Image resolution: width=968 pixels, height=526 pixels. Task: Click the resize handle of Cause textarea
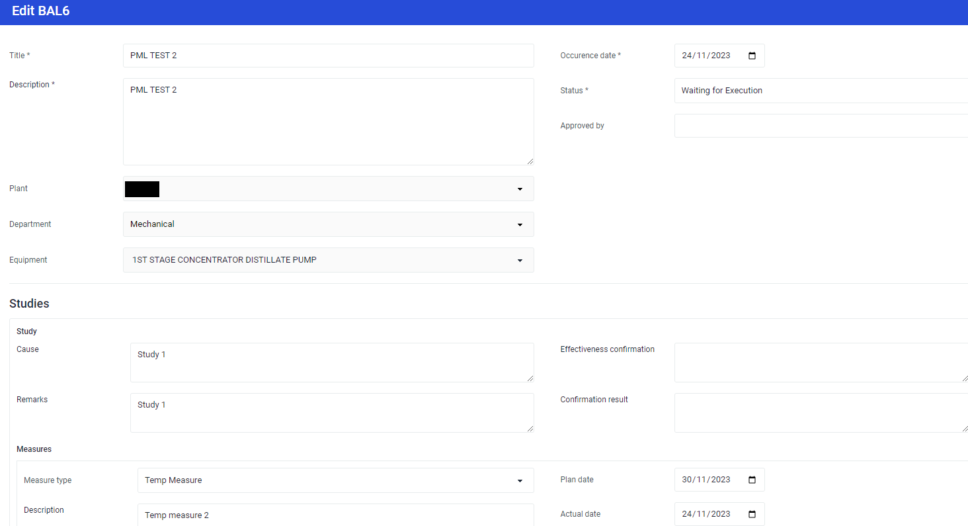tap(530, 378)
